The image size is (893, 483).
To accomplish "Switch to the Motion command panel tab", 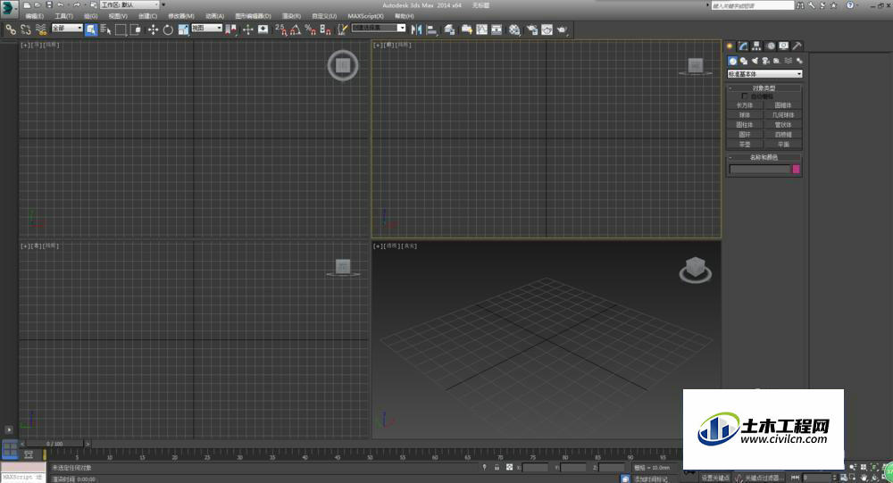I will click(x=771, y=46).
